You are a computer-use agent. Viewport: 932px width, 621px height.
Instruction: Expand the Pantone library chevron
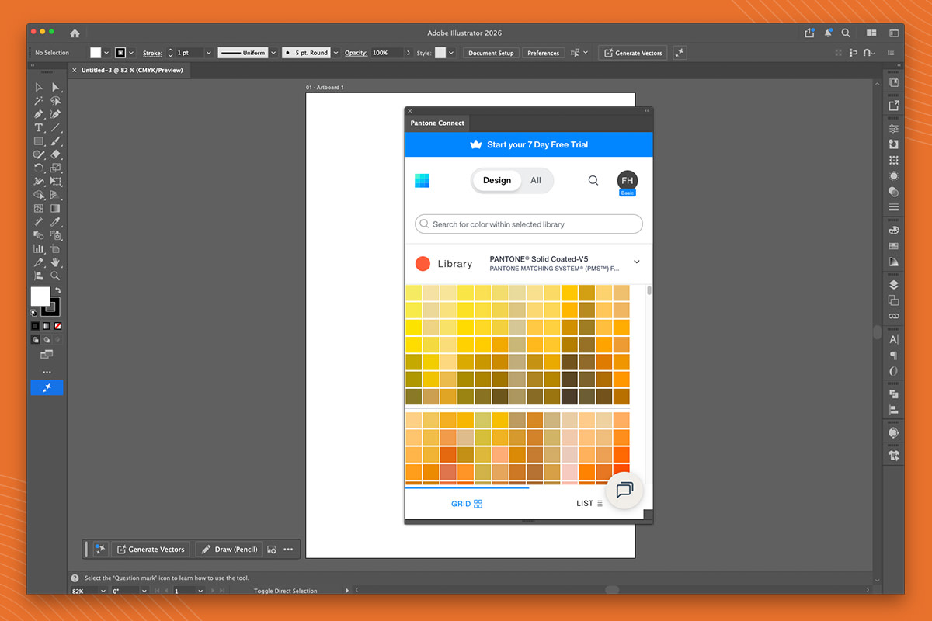pyautogui.click(x=637, y=262)
